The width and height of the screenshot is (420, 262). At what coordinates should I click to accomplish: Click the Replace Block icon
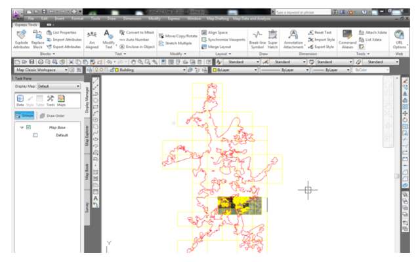pyautogui.click(x=38, y=39)
